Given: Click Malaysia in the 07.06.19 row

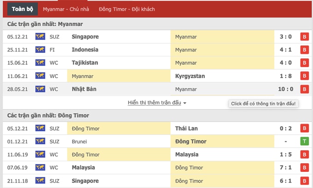Looking at the screenshot, I should pyautogui.click(x=83, y=167).
